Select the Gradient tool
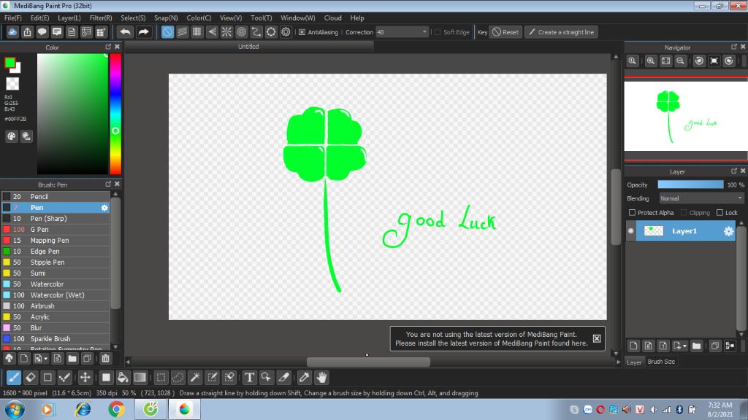 (x=140, y=378)
